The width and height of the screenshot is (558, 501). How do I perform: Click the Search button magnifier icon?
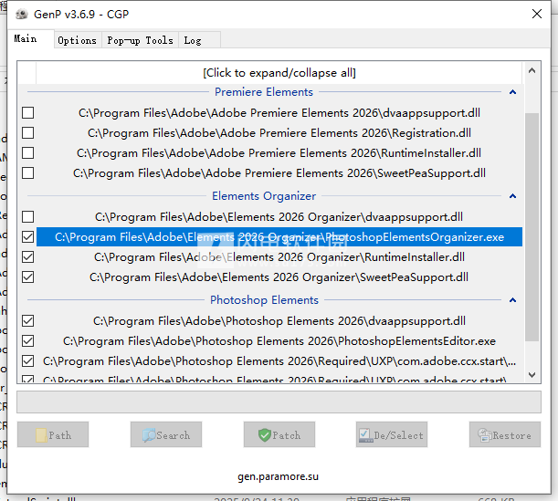(x=149, y=435)
